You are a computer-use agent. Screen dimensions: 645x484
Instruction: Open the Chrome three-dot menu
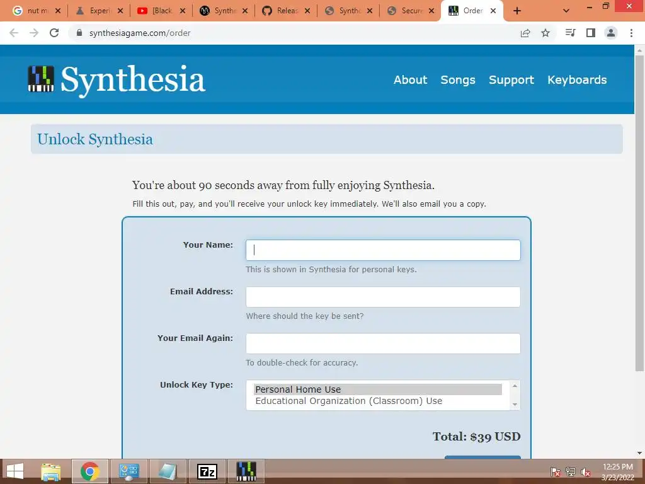[631, 33]
